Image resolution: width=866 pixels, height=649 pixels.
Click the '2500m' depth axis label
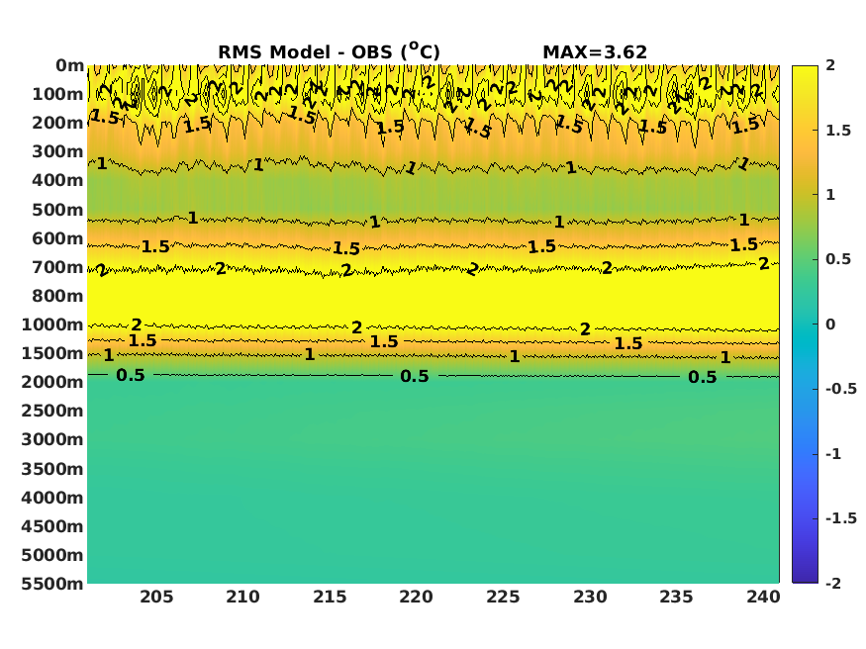(53, 412)
